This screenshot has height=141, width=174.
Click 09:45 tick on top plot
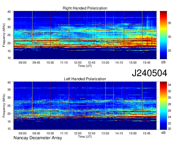36,63
